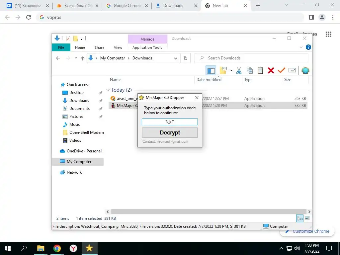Click the Copy icon in Explorer toolbar
340x255 pixels.
pos(250,70)
